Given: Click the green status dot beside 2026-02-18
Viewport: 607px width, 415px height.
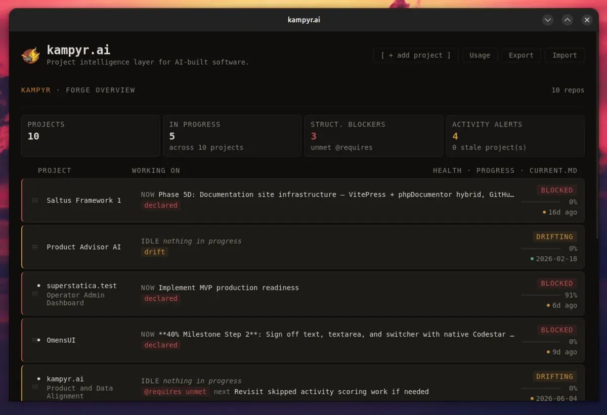Looking at the screenshot, I should pos(532,259).
